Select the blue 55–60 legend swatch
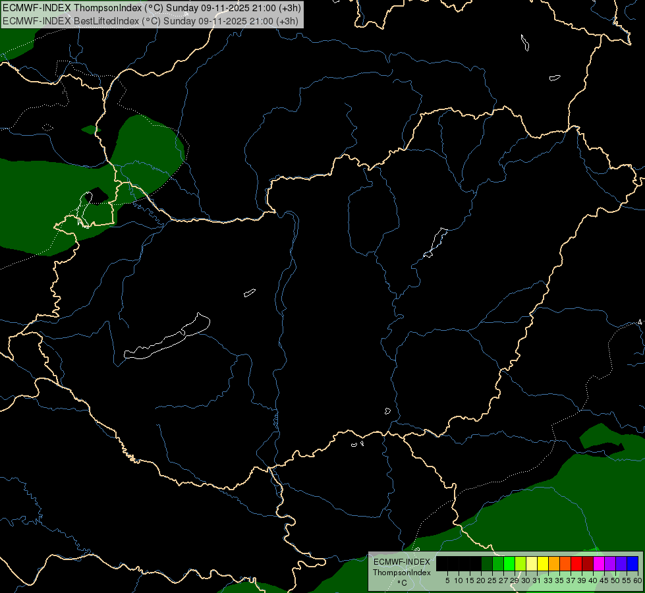 click(x=632, y=563)
